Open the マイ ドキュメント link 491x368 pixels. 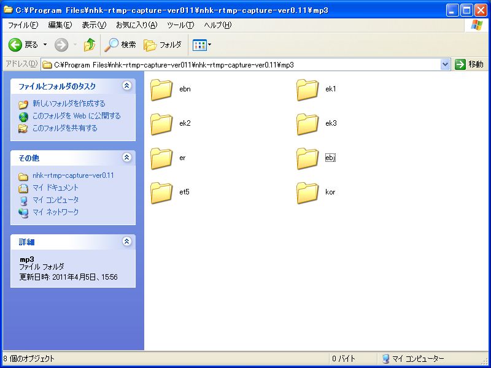point(55,188)
